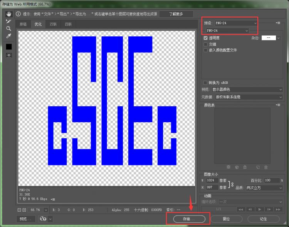Open the 循环选项 dropdown
The width and height of the screenshot is (289, 227).
(x=251, y=202)
